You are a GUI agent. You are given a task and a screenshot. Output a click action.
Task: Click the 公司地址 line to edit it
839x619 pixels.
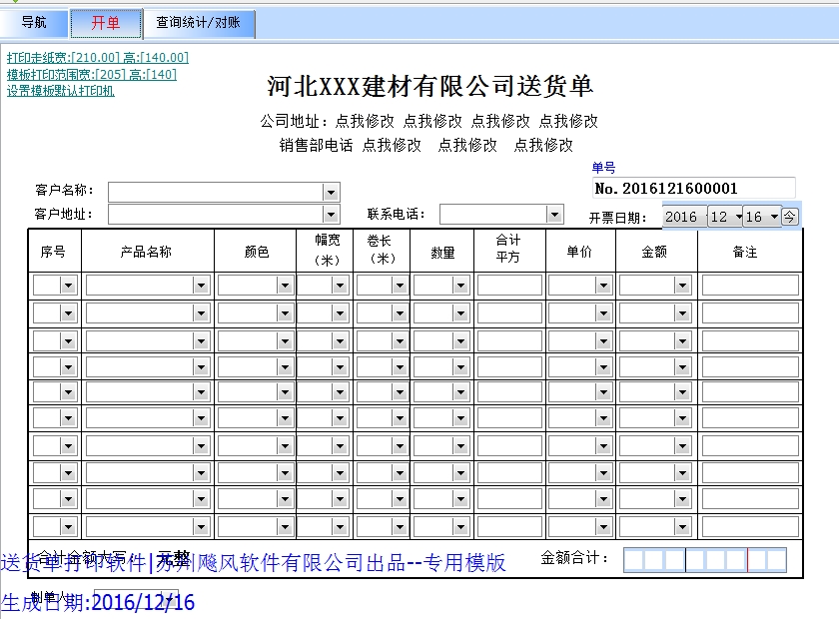click(x=429, y=122)
